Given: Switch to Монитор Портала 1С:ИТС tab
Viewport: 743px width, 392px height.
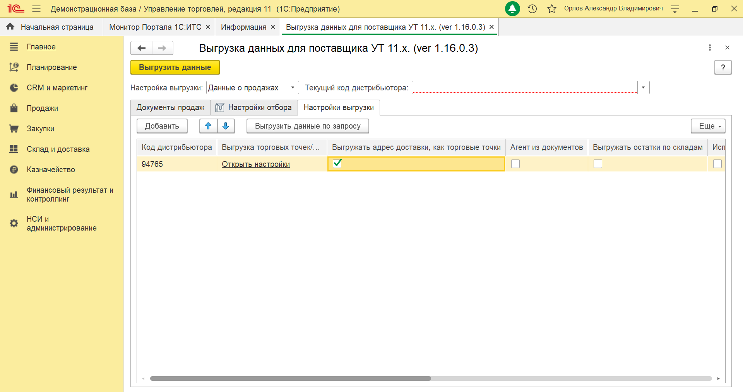Looking at the screenshot, I should [155, 27].
